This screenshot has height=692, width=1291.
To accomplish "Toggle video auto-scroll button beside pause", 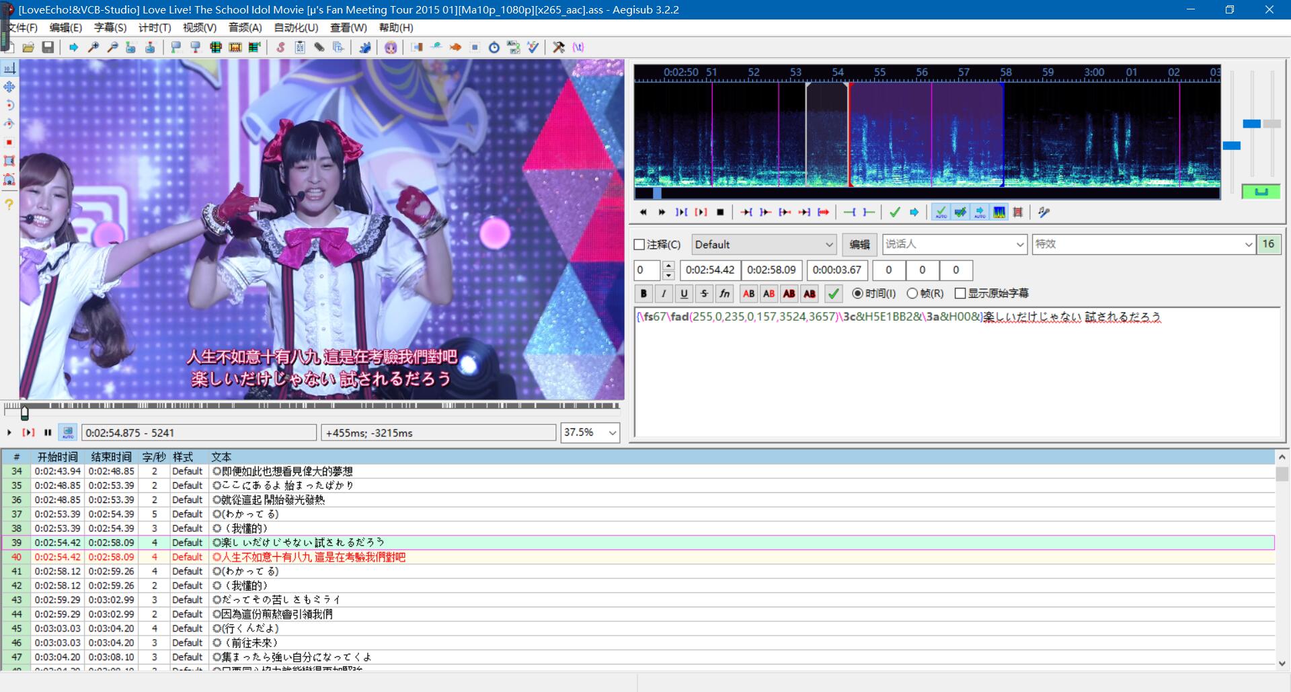I will click(67, 432).
